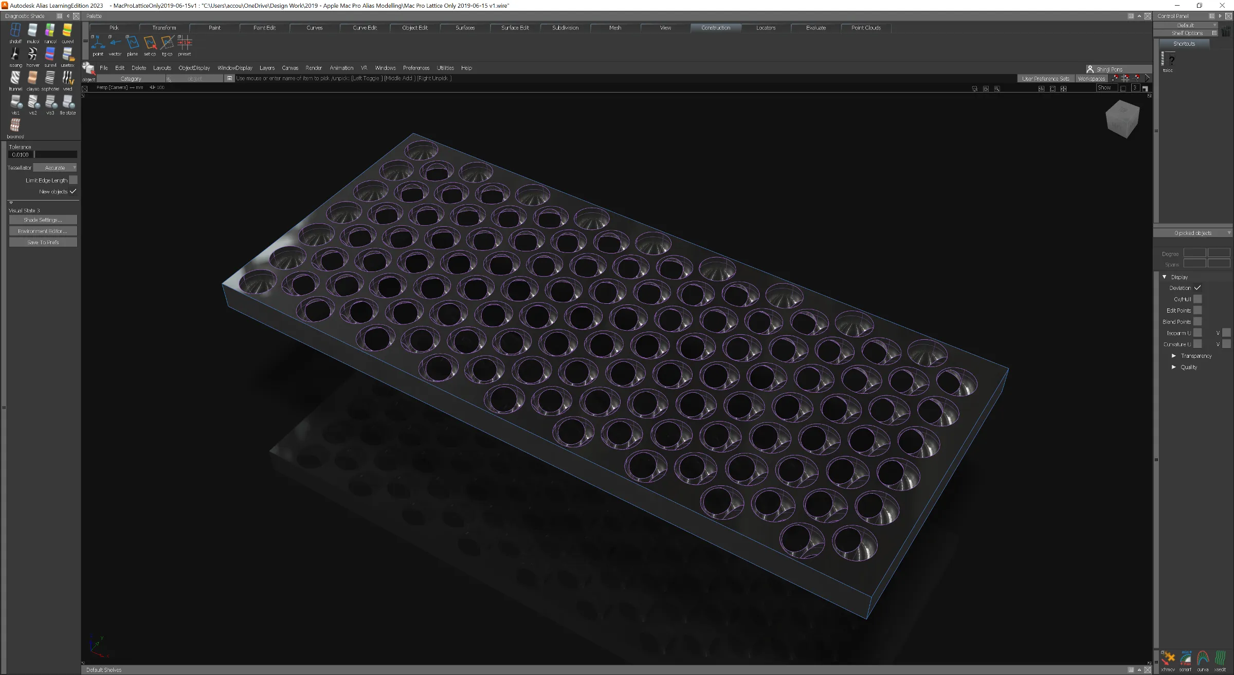Open the Environment Editor button

[x=43, y=231]
